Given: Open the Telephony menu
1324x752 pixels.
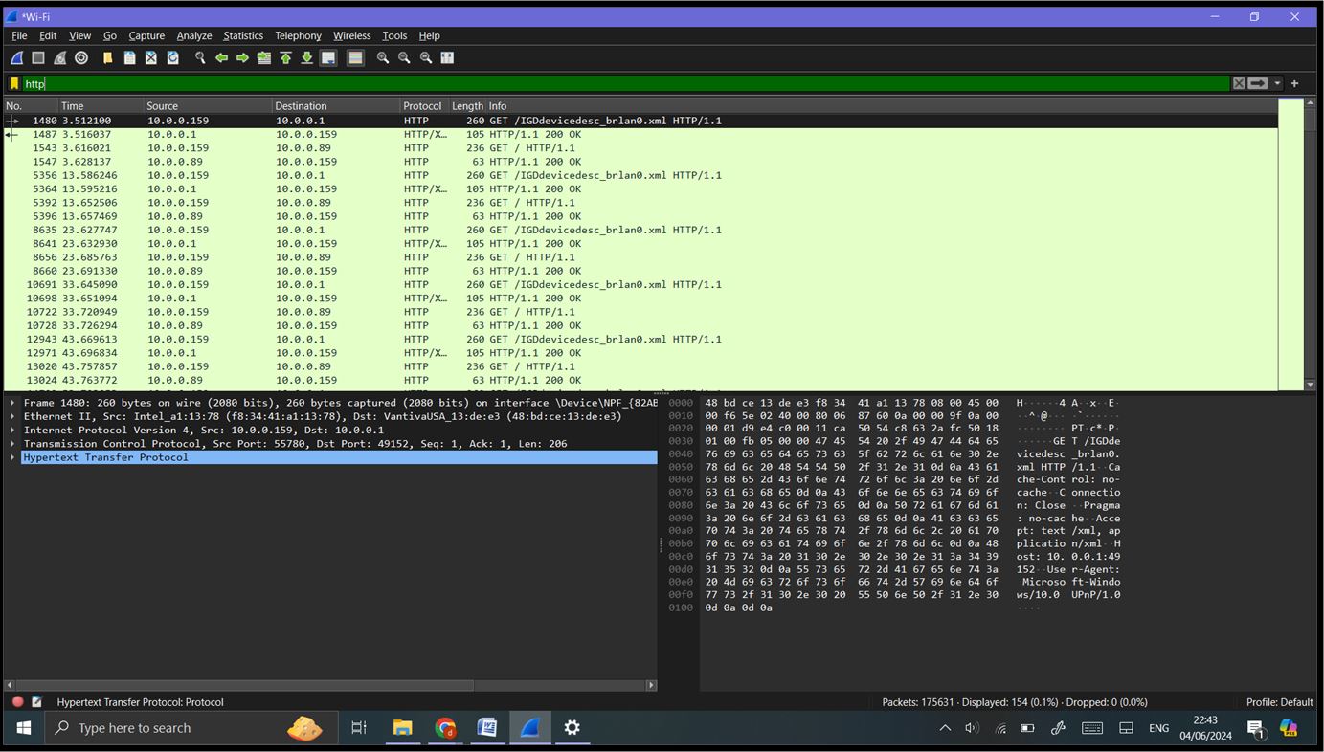Looking at the screenshot, I should pyautogui.click(x=298, y=35).
